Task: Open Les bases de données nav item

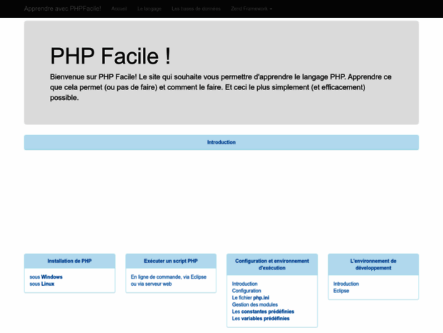Action: pyautogui.click(x=196, y=9)
